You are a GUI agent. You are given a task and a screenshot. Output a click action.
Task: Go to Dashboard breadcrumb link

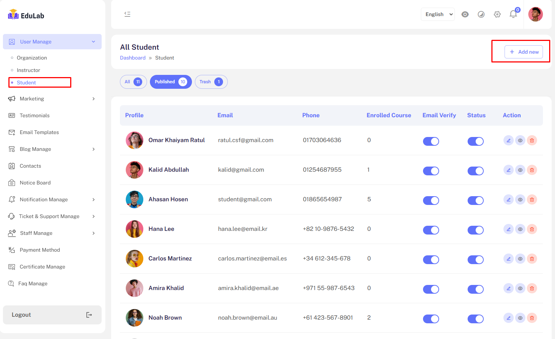tap(133, 58)
